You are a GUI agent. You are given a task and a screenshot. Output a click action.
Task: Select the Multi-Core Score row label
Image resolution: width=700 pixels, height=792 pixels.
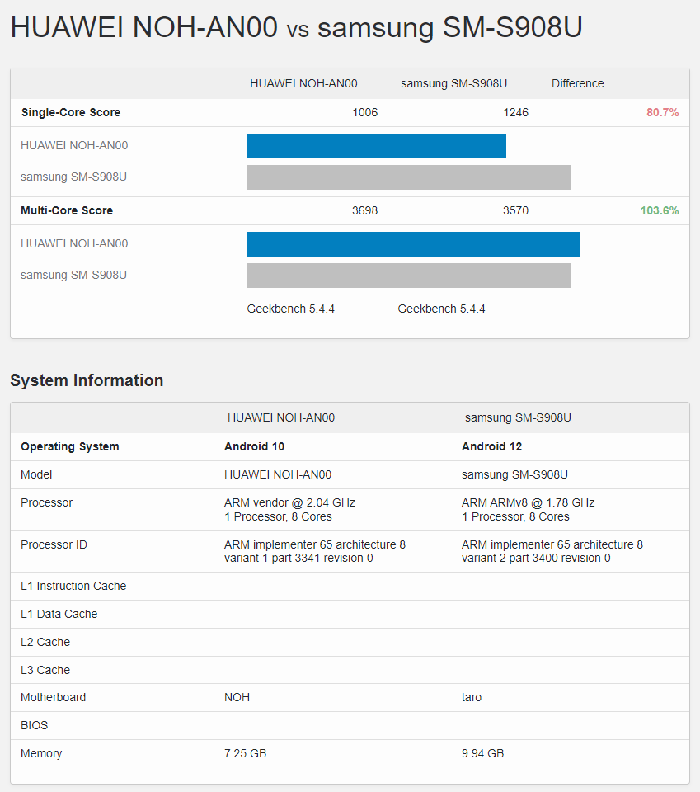[67, 210]
